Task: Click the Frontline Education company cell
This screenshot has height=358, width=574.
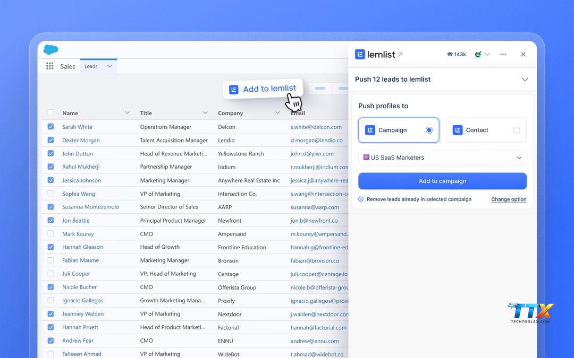Action: tap(242, 247)
